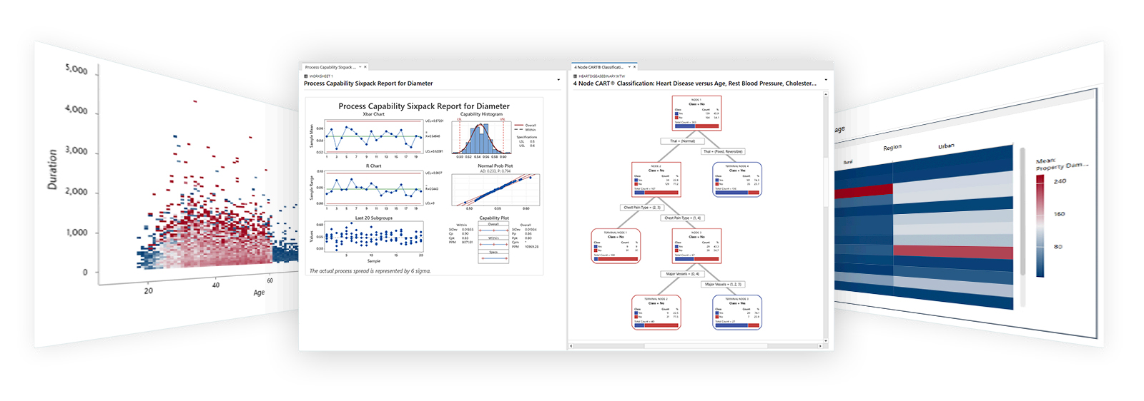Open the Process Capability Sixpack tab dropdown arrow
This screenshot has width=1144, height=401.
(x=360, y=67)
